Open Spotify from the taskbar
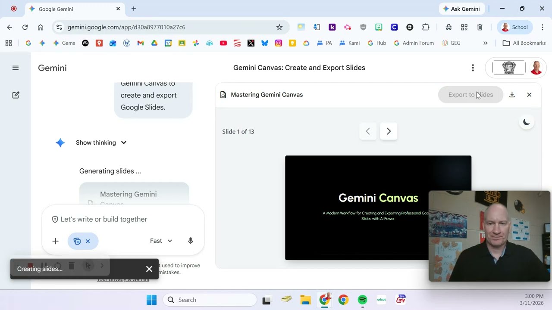The image size is (552, 310). tap(362, 300)
